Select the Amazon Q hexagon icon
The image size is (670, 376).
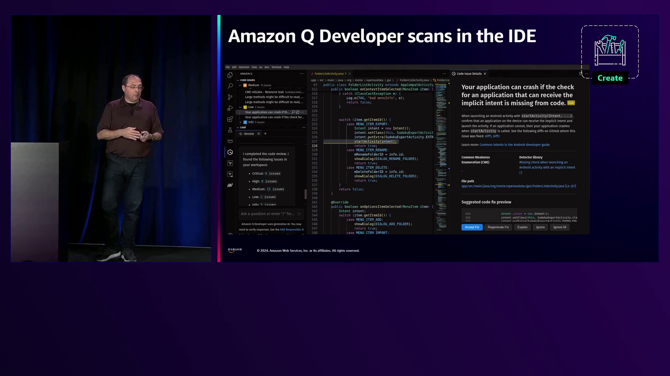[230, 152]
